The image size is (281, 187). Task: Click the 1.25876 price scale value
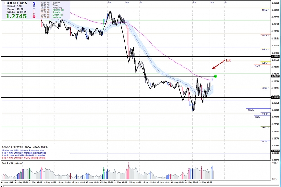point(276,160)
